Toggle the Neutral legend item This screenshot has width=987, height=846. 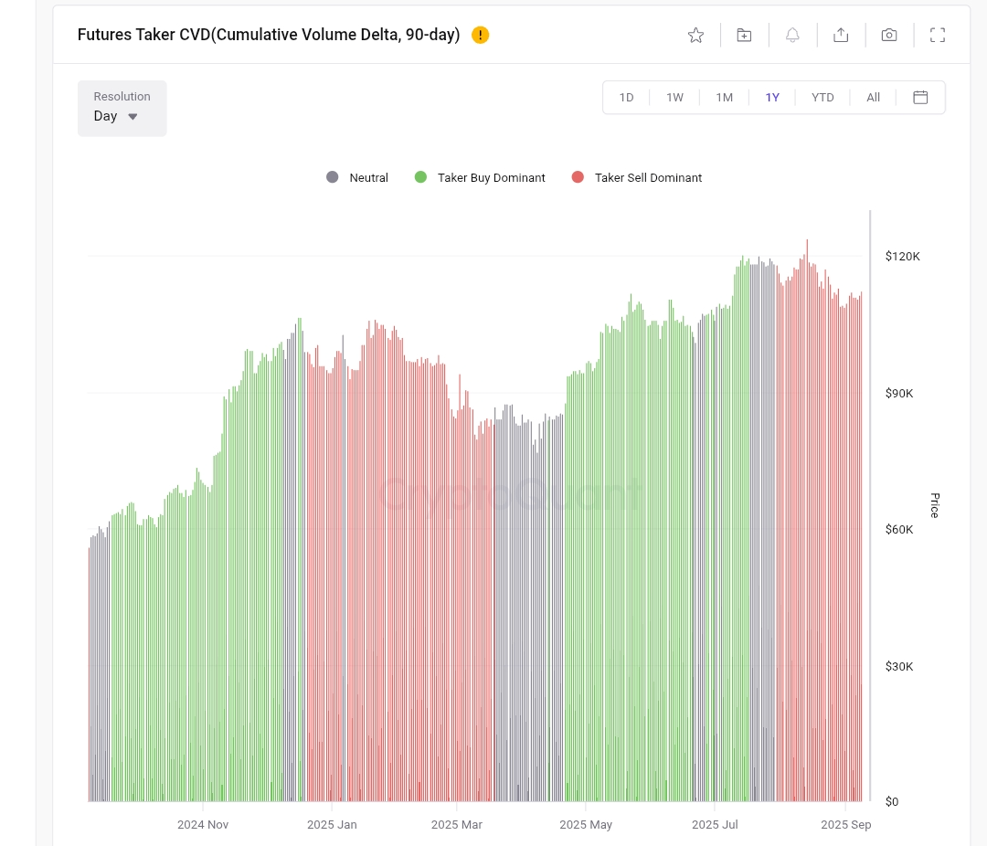(x=356, y=177)
